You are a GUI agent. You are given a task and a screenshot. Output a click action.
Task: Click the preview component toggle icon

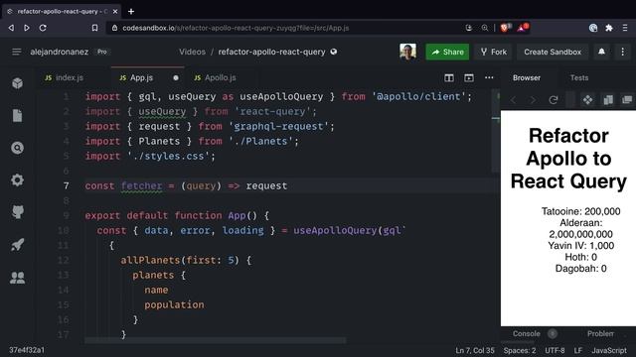point(587,99)
